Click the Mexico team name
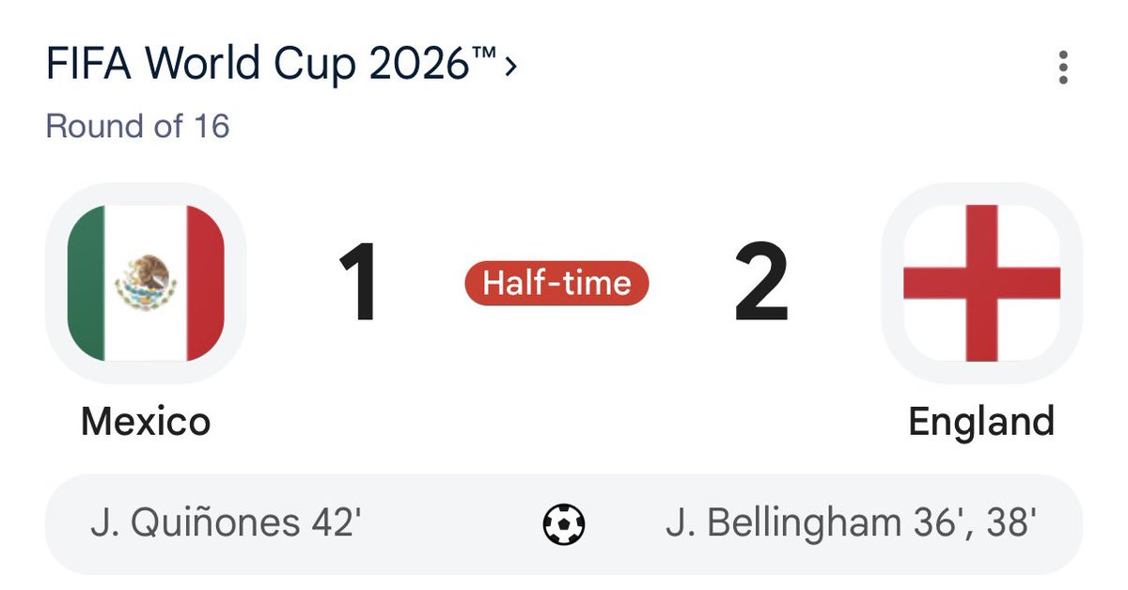Screen dimensions: 1128x590 pyautogui.click(x=146, y=421)
